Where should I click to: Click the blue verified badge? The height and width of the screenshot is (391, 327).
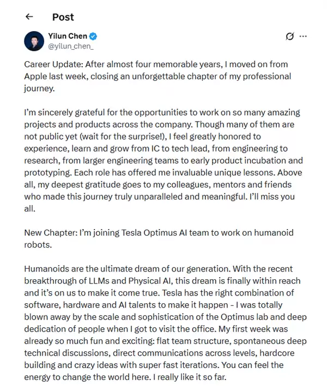[x=94, y=37]
